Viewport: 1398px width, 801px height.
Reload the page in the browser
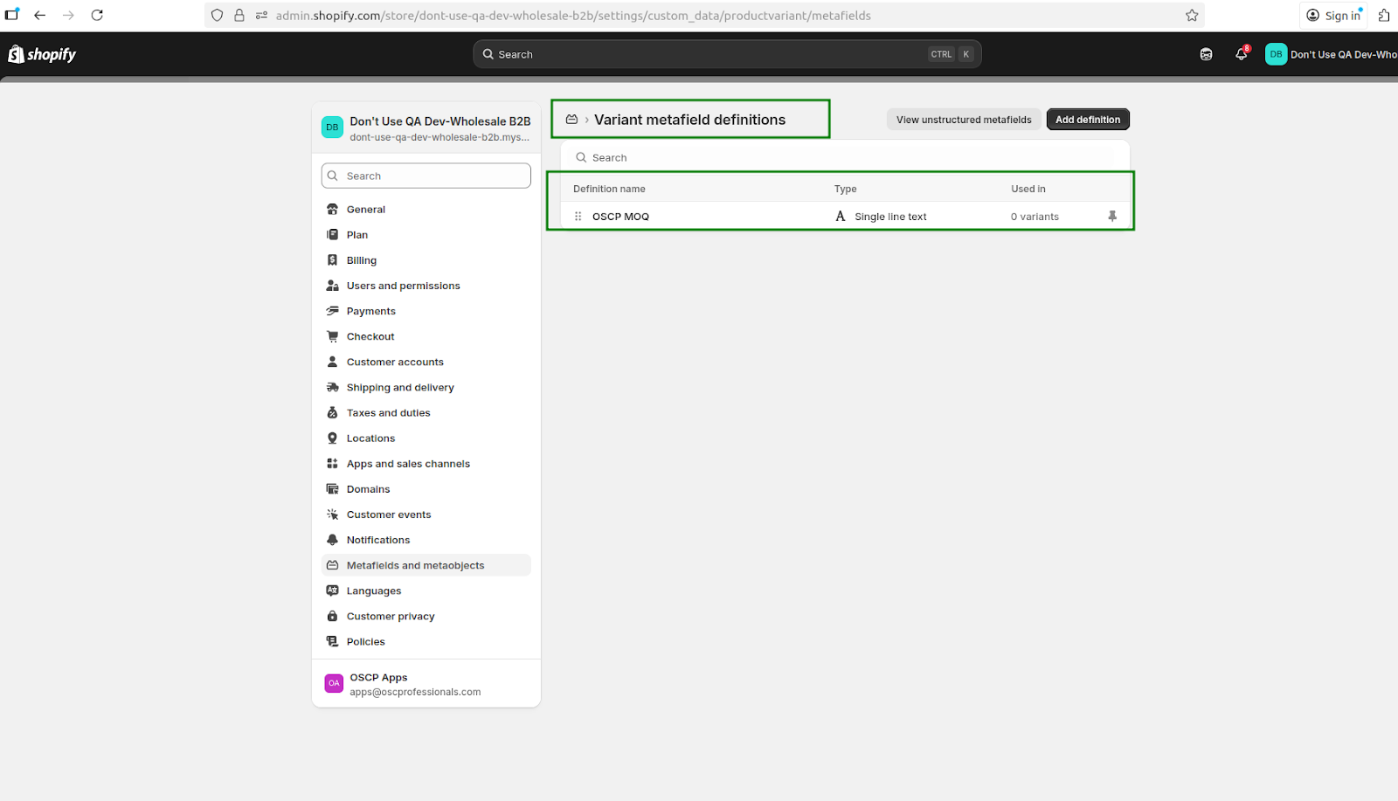pos(97,15)
